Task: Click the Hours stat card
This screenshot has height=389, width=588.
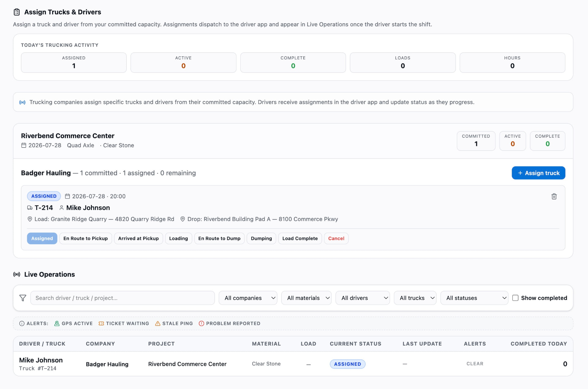Action: [x=512, y=63]
